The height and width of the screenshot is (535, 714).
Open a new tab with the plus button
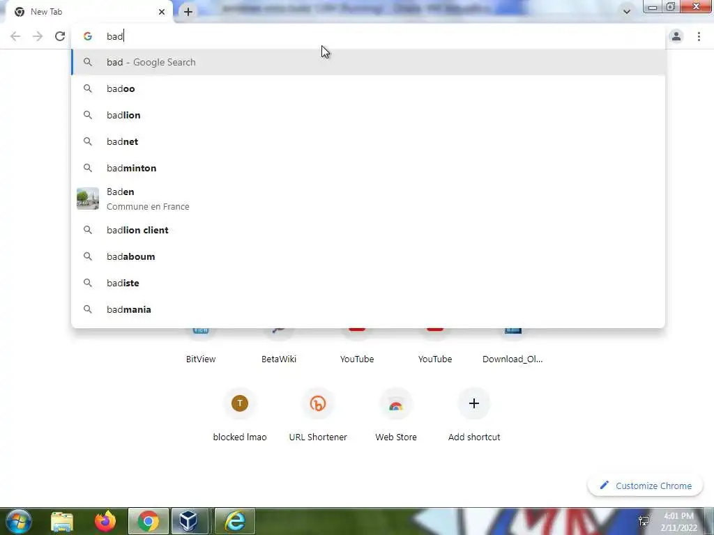pyautogui.click(x=188, y=12)
